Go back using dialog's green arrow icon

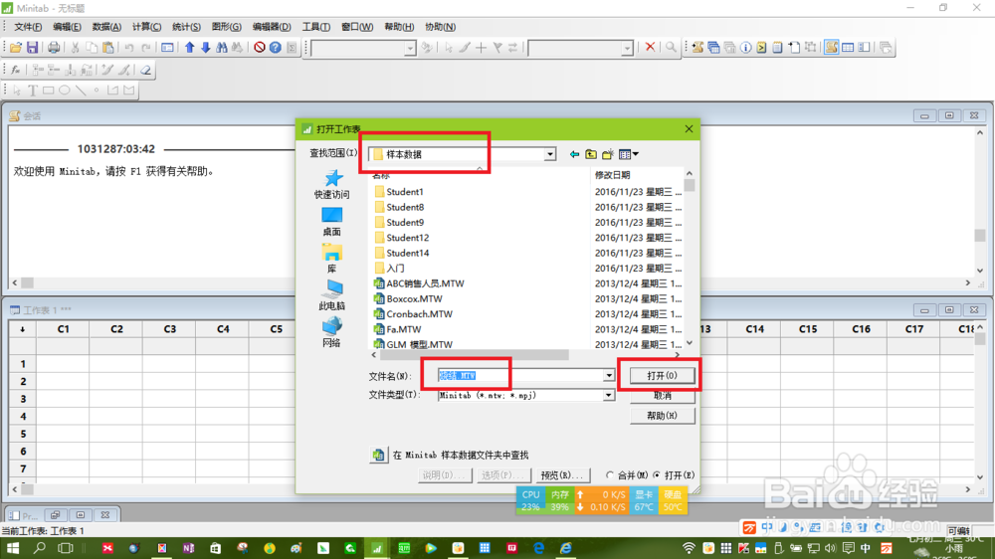[574, 154]
